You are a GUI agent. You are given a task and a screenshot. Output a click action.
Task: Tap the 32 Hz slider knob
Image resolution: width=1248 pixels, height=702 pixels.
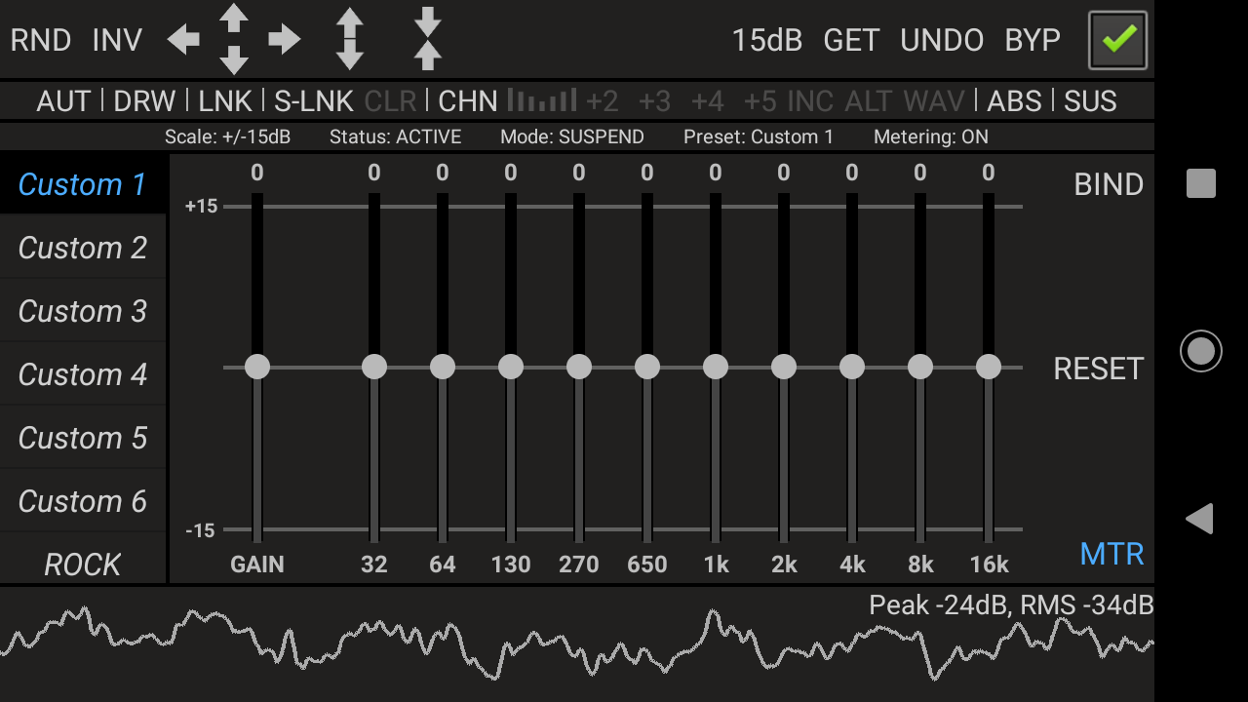[374, 367]
